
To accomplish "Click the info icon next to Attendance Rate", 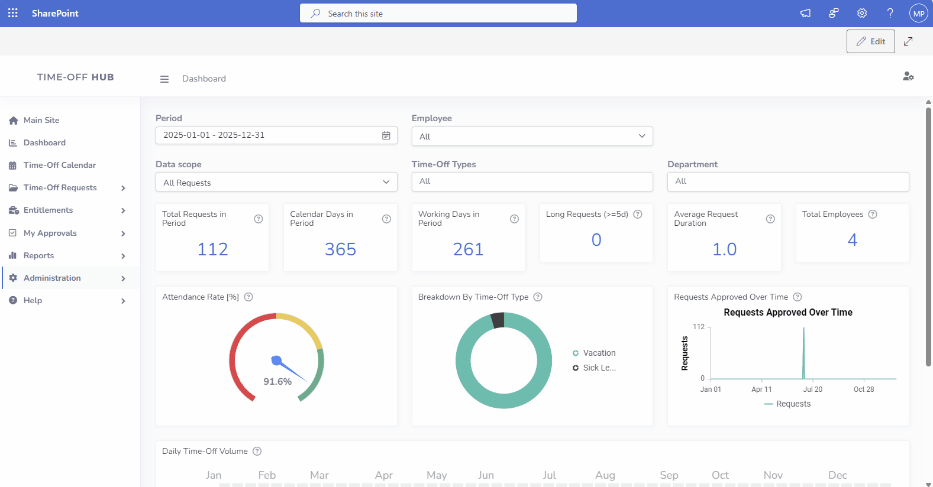I will click(x=248, y=297).
